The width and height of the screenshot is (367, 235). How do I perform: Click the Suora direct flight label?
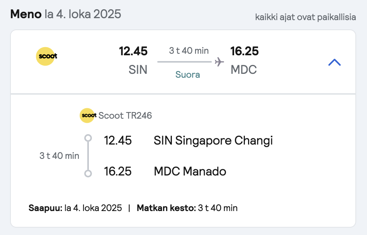188,75
